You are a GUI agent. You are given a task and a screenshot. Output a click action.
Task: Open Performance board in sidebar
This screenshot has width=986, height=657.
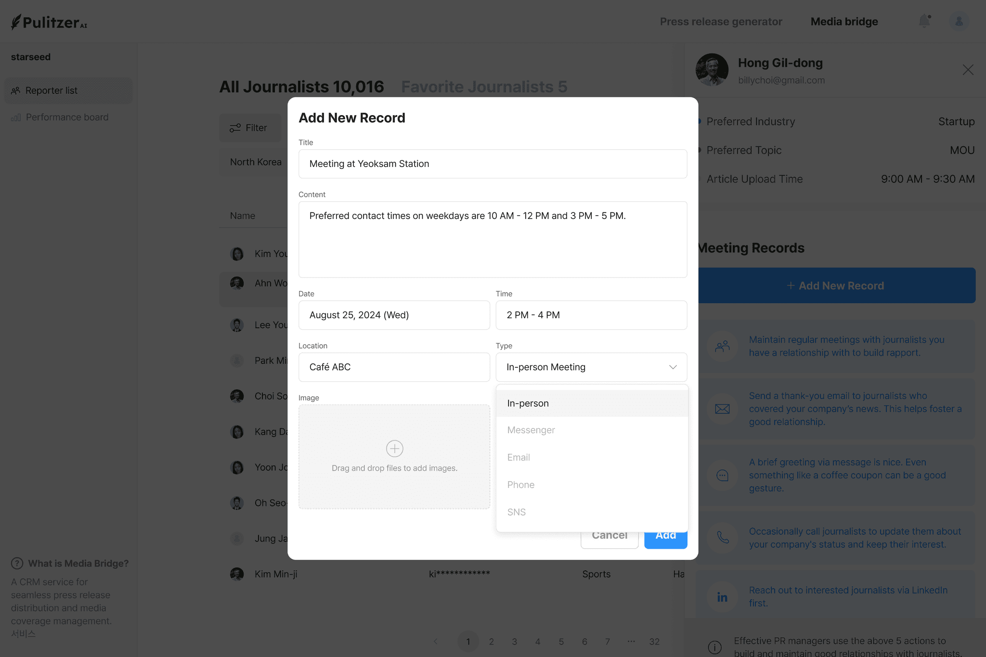(x=67, y=117)
